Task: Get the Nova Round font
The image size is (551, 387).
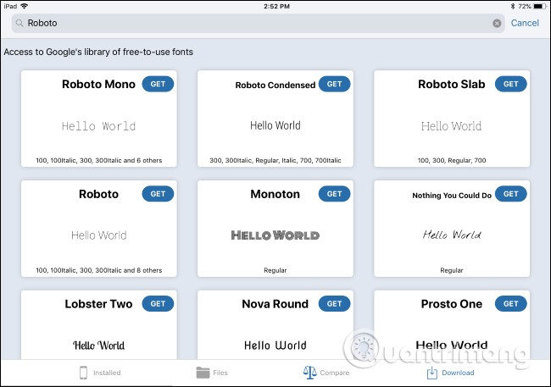Action: pyautogui.click(x=334, y=304)
